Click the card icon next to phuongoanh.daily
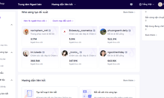Viewport: 164px width, 98px height. click(x=130, y=31)
